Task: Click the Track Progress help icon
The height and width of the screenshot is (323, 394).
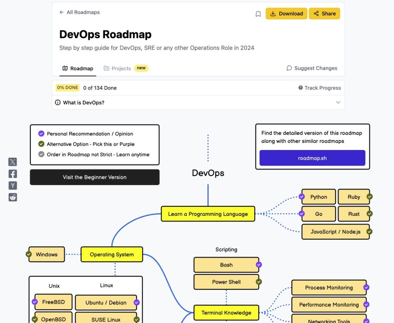Action: pos(301,88)
